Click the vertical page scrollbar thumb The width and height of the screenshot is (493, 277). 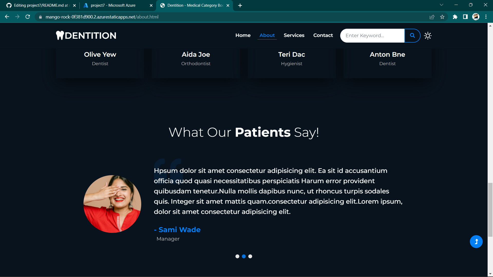click(x=490, y=210)
